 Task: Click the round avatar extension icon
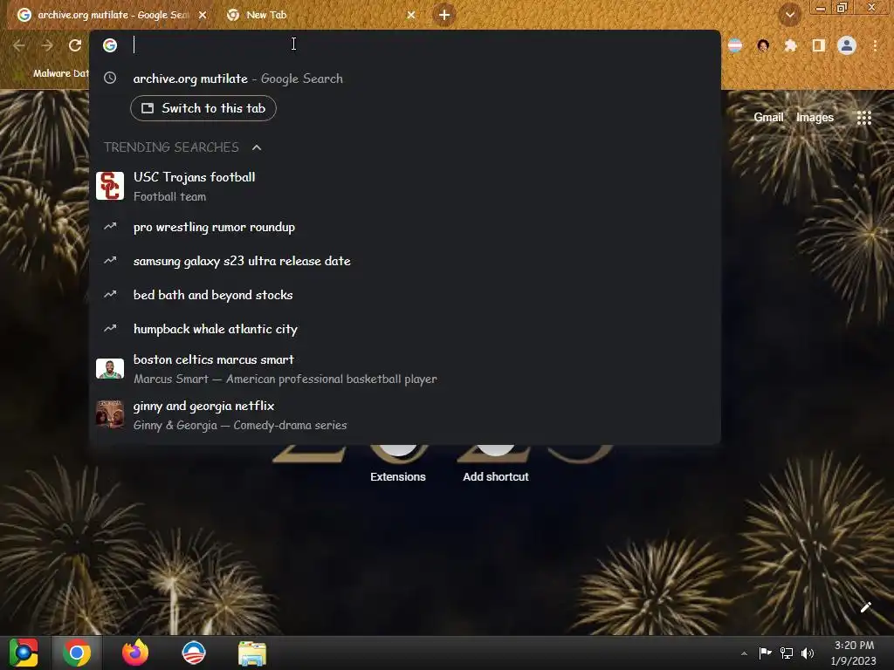click(763, 45)
